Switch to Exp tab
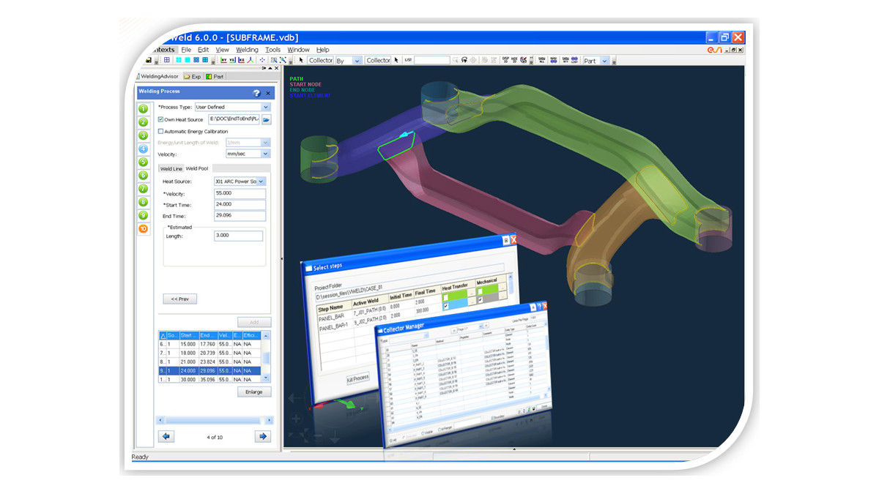 point(193,76)
